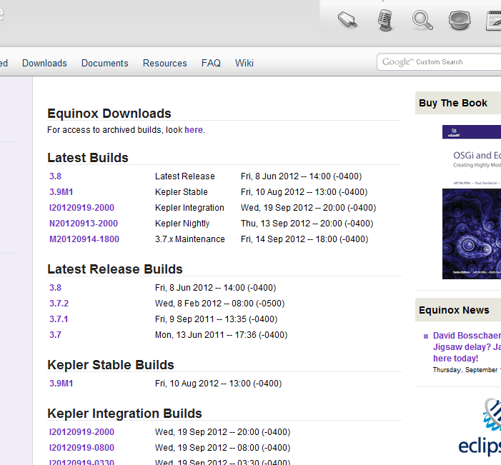The width and height of the screenshot is (501, 465).
Task: Click the magnifying glass icon in header
Action: click(422, 20)
